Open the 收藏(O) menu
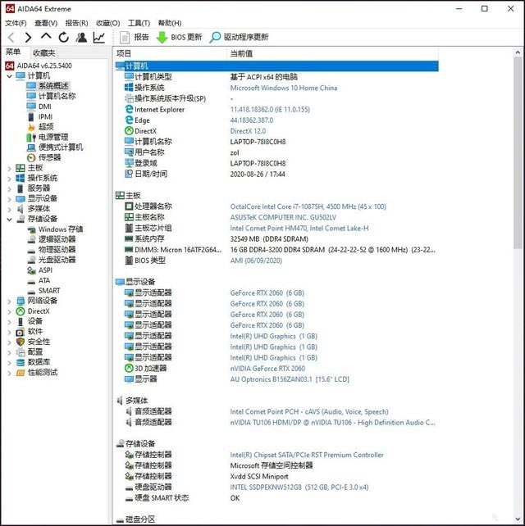The width and height of the screenshot is (525, 526). coord(107,23)
